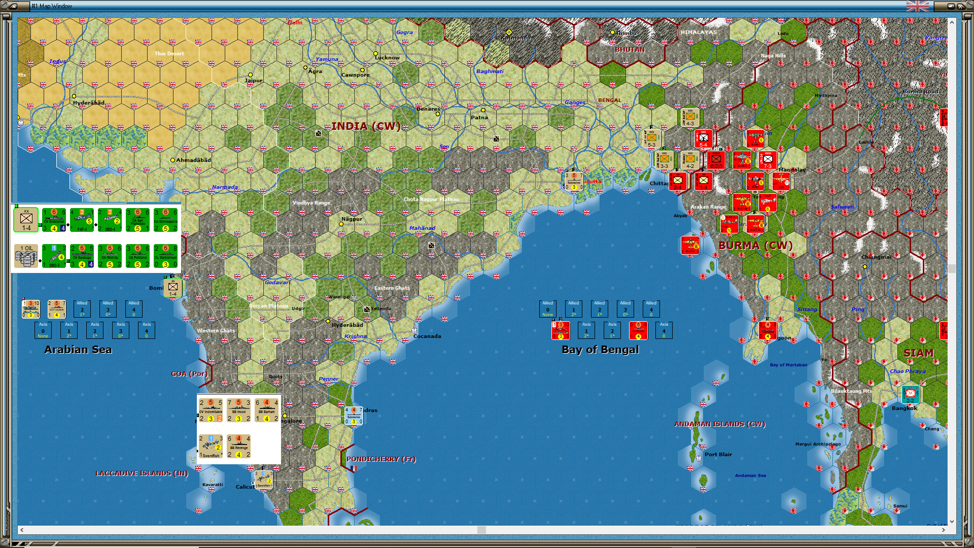The image size is (974, 548).
Task: Select the 1 OIL resource counter
Action: pos(26,256)
